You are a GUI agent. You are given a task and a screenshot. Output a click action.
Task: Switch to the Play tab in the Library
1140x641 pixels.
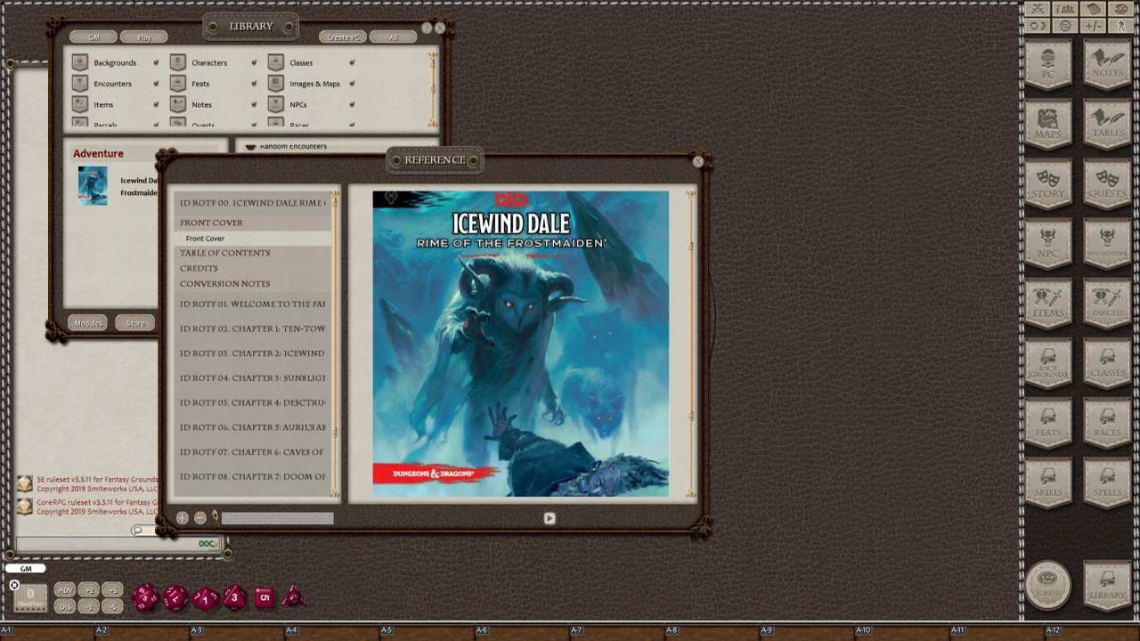(143, 37)
